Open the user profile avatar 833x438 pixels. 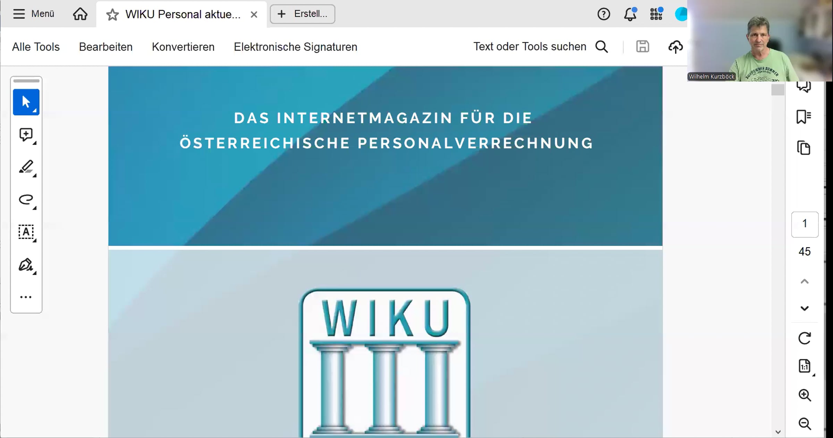pyautogui.click(x=681, y=14)
